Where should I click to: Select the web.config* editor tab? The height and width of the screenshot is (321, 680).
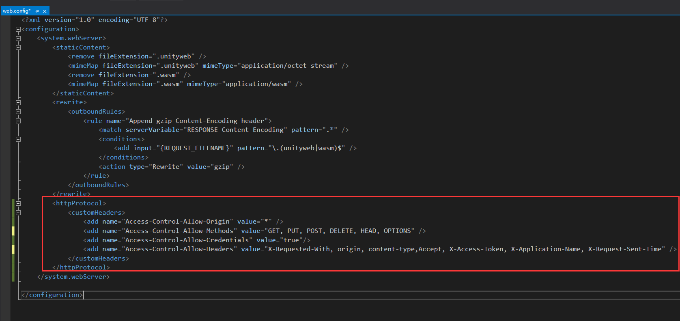coord(17,11)
